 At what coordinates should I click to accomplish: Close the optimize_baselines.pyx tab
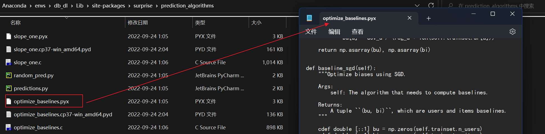[409, 18]
